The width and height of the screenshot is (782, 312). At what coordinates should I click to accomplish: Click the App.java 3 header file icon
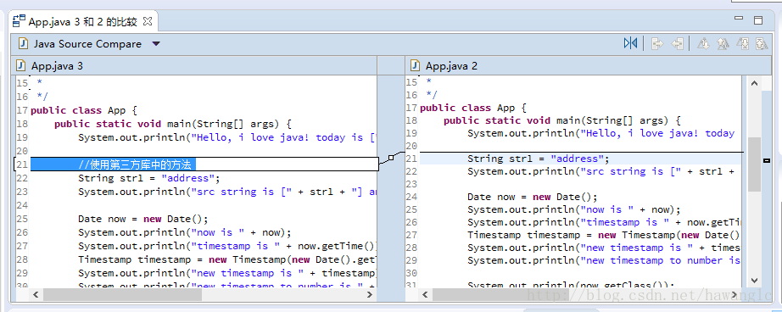(x=20, y=65)
